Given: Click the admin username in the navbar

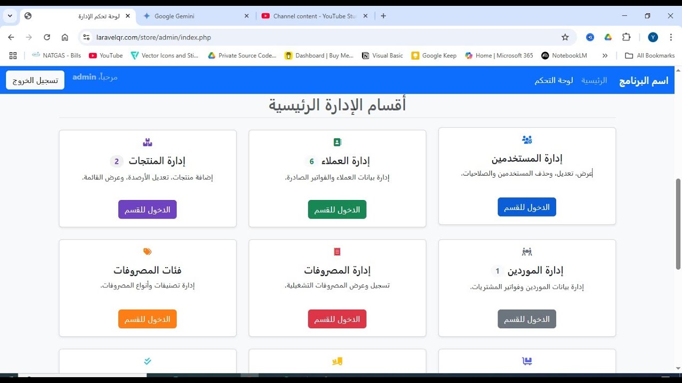Looking at the screenshot, I should (84, 77).
